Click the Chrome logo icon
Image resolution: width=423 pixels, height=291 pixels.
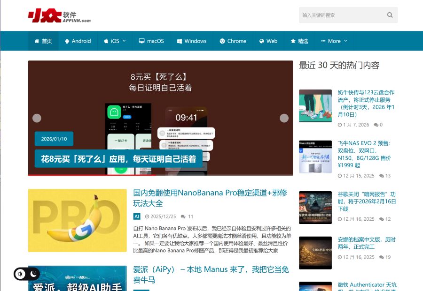(222, 41)
